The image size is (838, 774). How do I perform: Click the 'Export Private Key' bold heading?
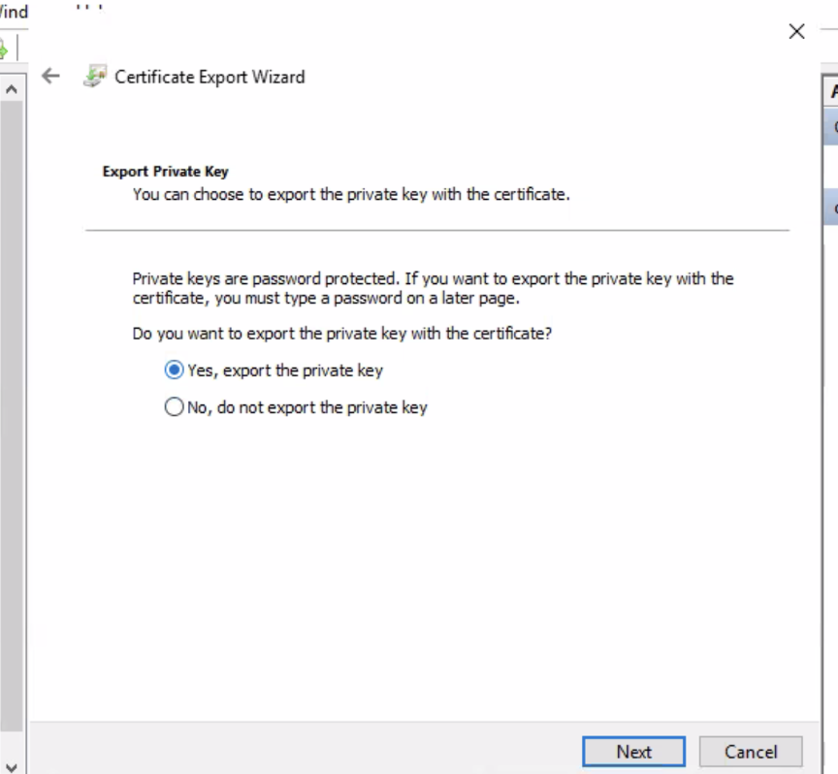165,172
